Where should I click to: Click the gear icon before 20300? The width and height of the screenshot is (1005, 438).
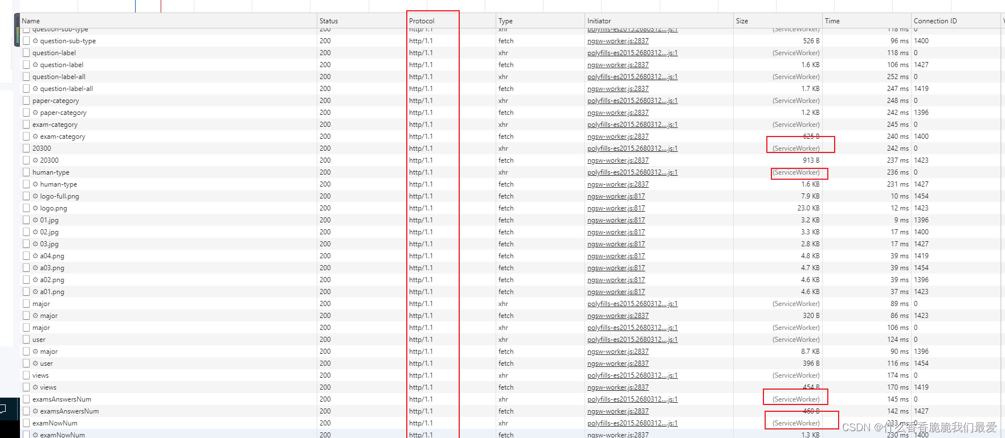click(35, 160)
